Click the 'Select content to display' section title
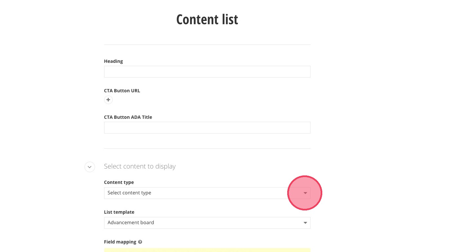Viewport: 451px width, 252px height. (x=140, y=166)
